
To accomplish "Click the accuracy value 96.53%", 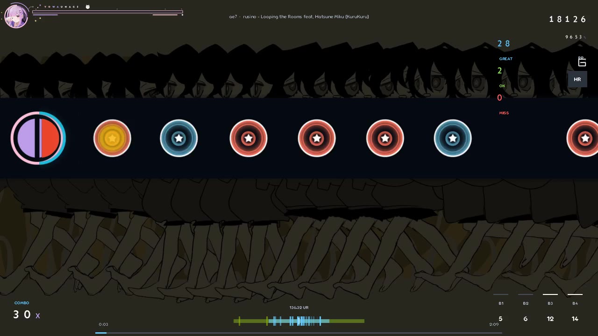I will click(575, 37).
